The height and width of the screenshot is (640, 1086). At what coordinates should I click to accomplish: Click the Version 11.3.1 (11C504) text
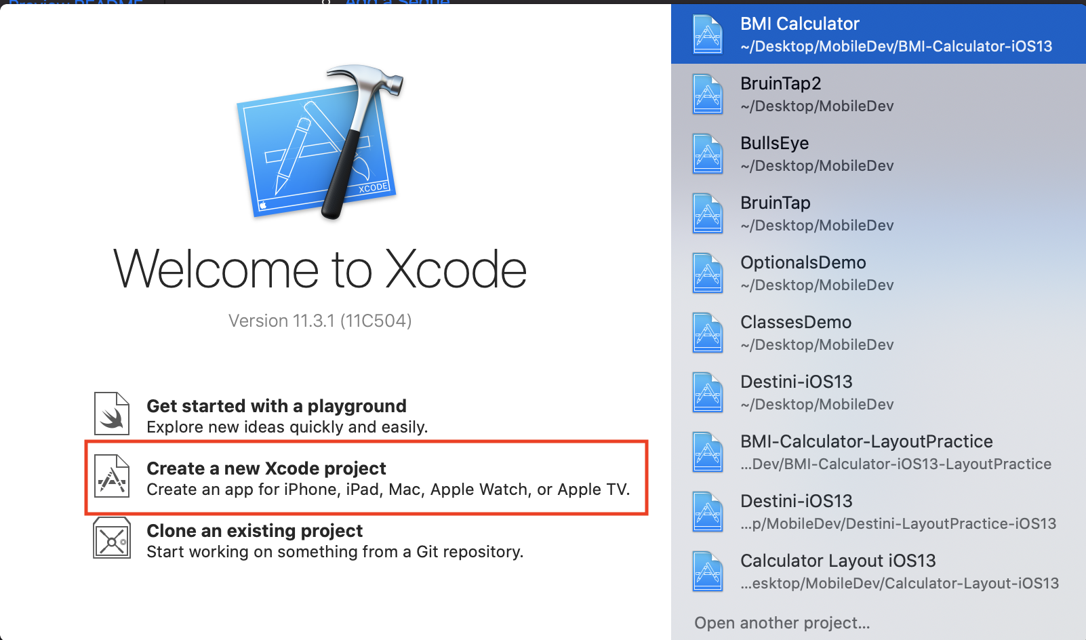[x=320, y=321]
